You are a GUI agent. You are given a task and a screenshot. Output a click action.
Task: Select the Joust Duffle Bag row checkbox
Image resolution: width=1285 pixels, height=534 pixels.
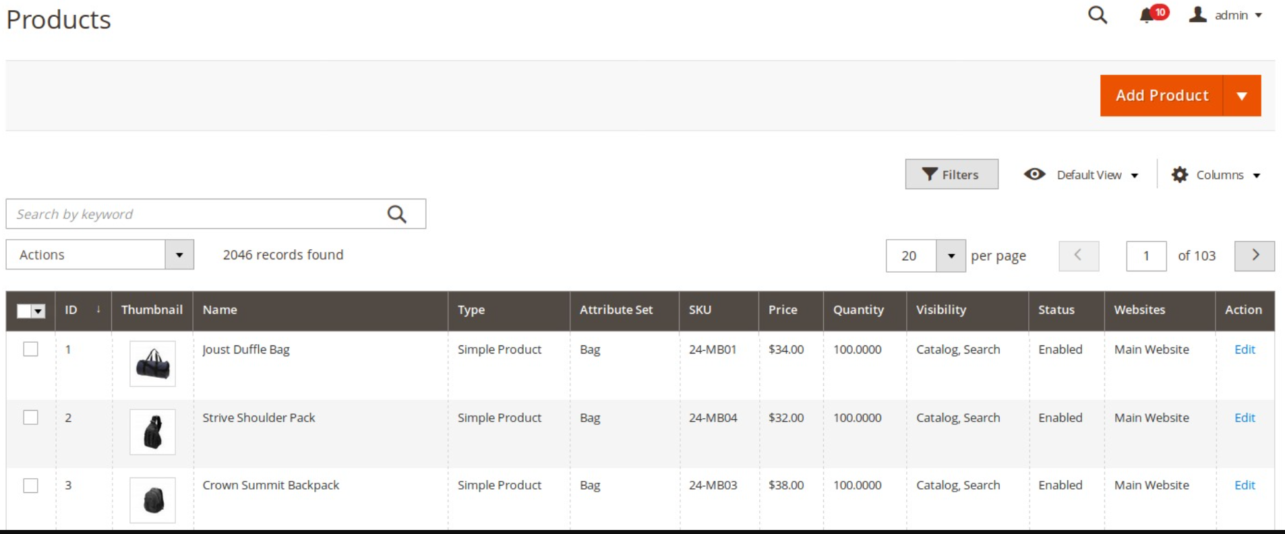(31, 349)
